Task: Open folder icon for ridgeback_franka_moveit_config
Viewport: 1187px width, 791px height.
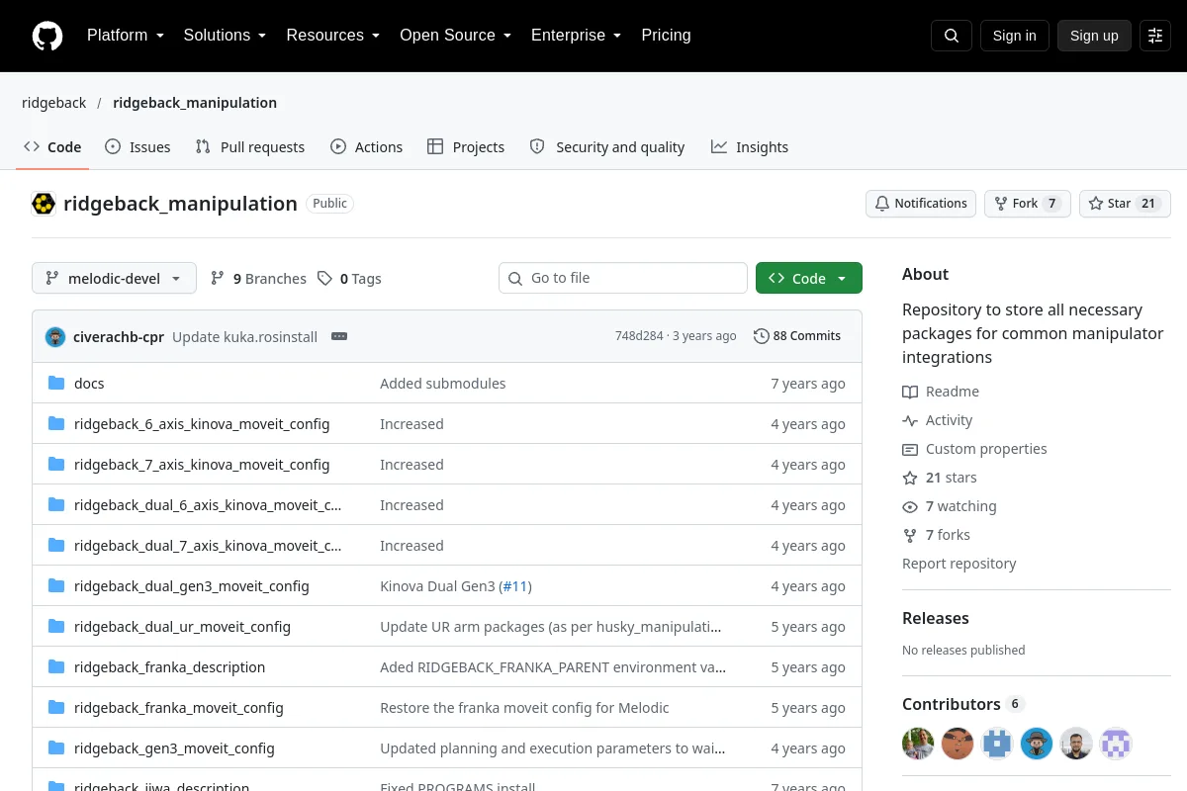Action: point(56,707)
